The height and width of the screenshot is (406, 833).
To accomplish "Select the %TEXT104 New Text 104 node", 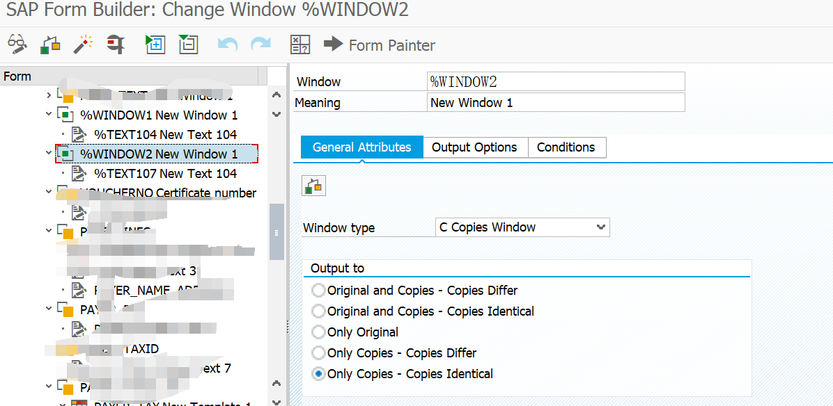I will [x=165, y=134].
